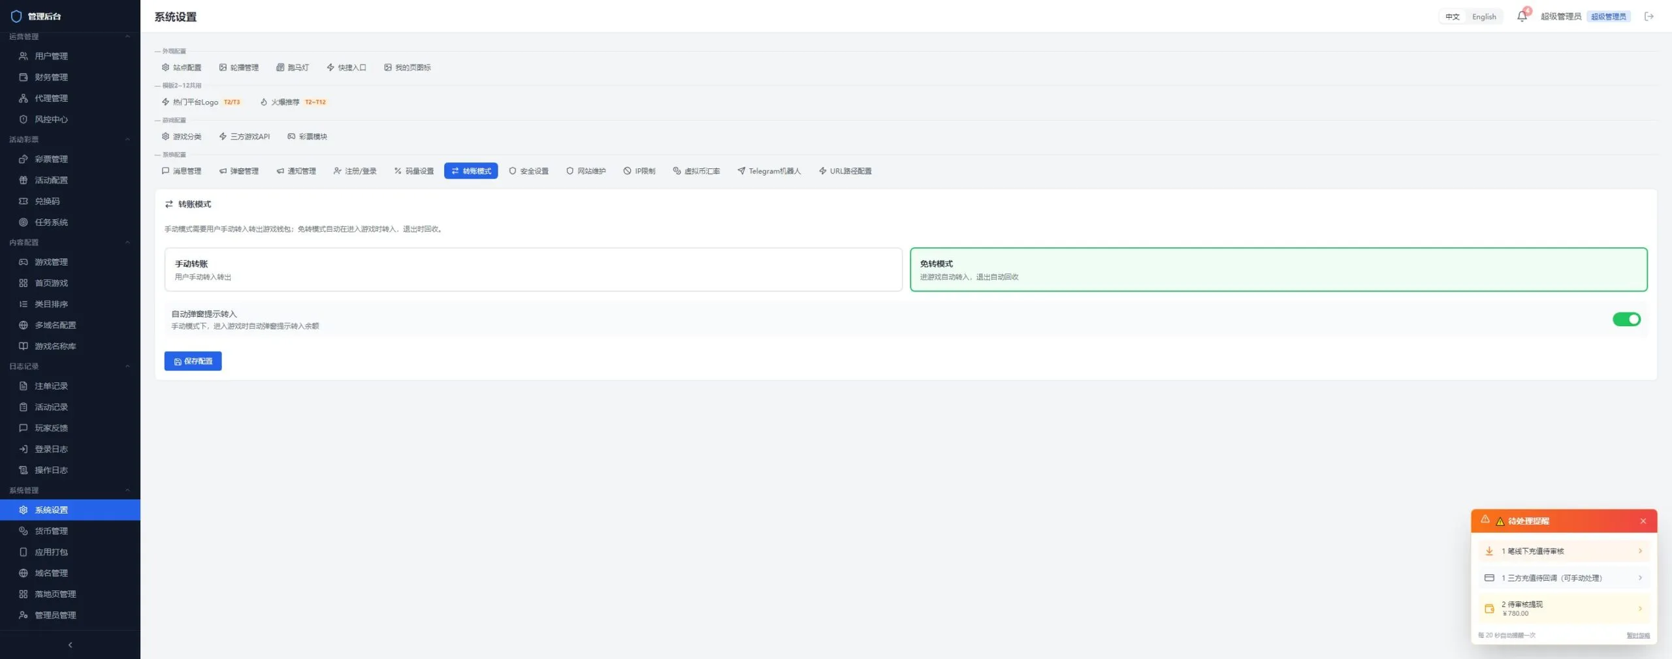Switch language to English
The height and width of the screenshot is (659, 1672).
click(x=1484, y=17)
